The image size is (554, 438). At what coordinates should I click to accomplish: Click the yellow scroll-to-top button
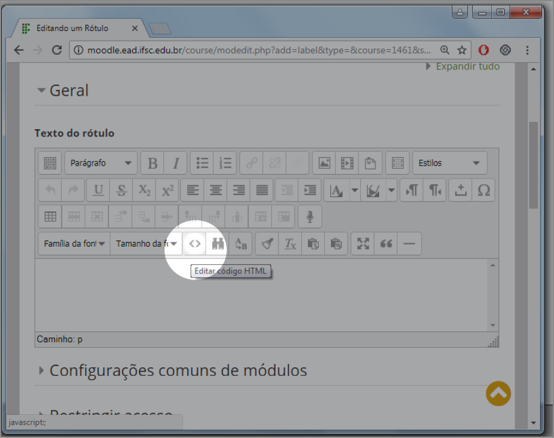click(x=498, y=394)
